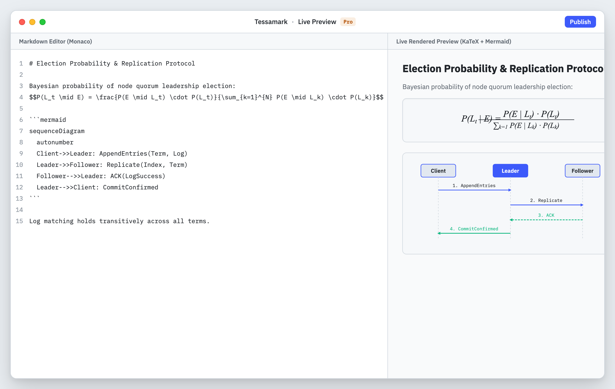This screenshot has height=389, width=615.
Task: Click 'sequenceDiagram' on line 7
Action: tap(57, 131)
